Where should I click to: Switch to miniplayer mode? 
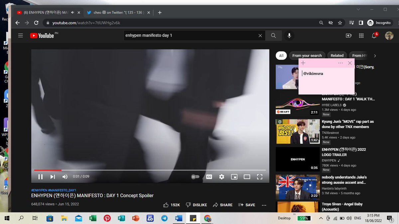(234, 177)
